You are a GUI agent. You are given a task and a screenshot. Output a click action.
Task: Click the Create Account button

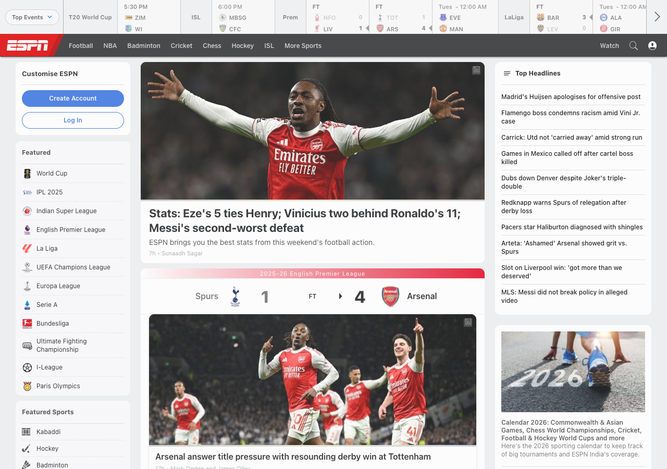click(72, 98)
